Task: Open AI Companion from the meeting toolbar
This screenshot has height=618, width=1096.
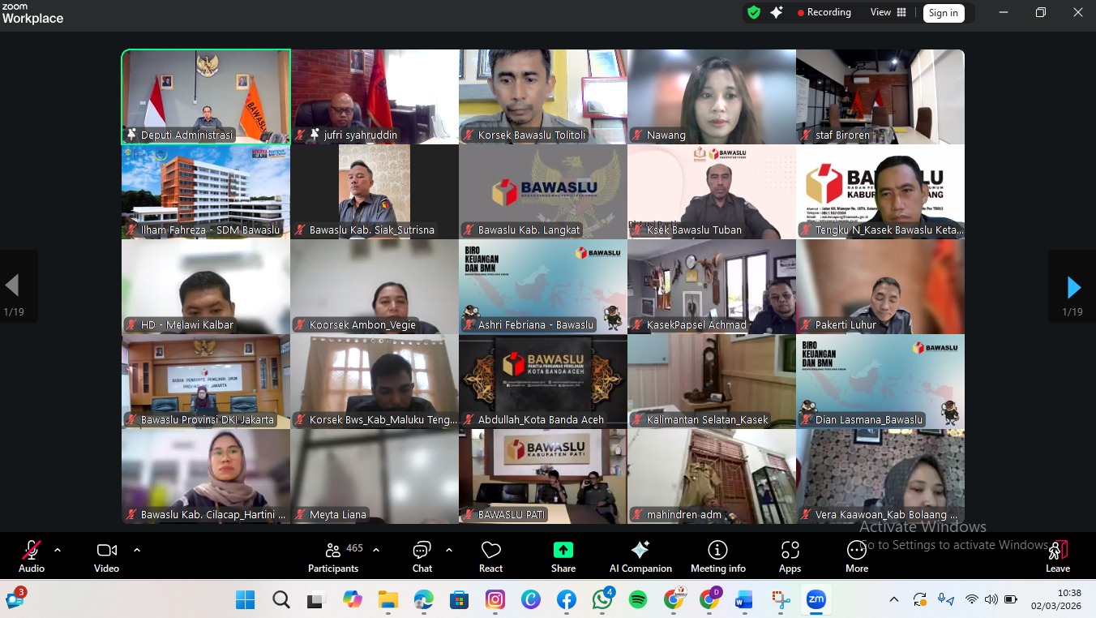Action: (640, 556)
